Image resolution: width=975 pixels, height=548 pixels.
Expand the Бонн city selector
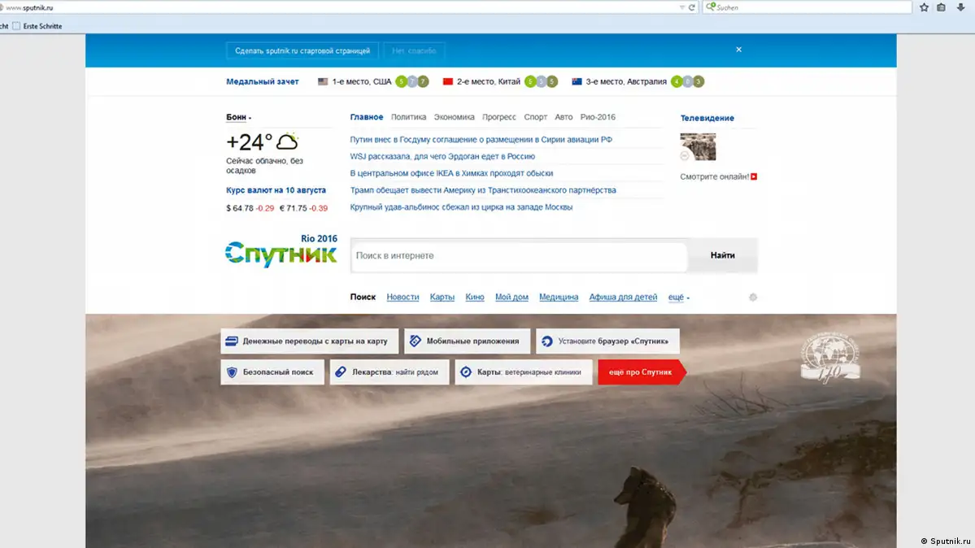click(x=239, y=118)
